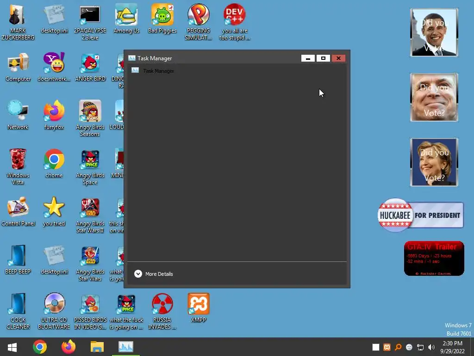Screen dimensions: 474x356
Task: Click the Hillary 'Did you Vote?' gadget
Action: tap(434, 162)
